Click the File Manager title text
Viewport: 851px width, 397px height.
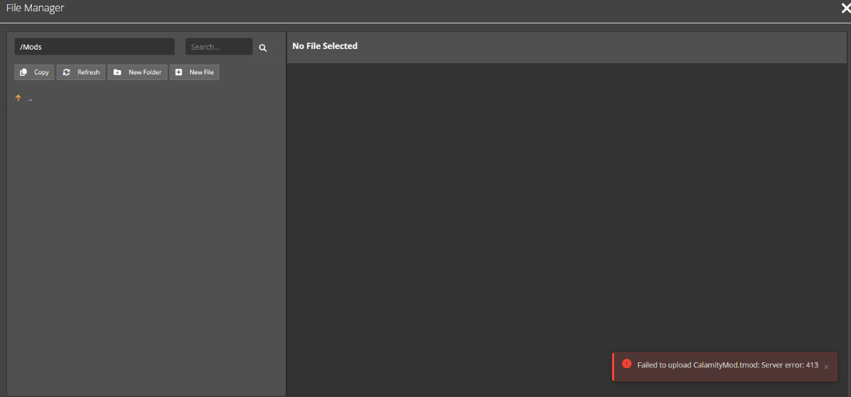pos(35,8)
